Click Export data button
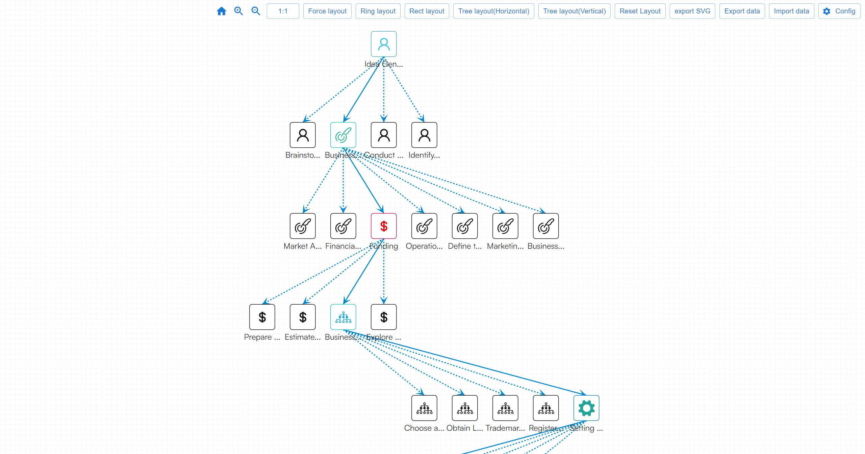Image resolution: width=865 pixels, height=454 pixels. click(x=742, y=11)
